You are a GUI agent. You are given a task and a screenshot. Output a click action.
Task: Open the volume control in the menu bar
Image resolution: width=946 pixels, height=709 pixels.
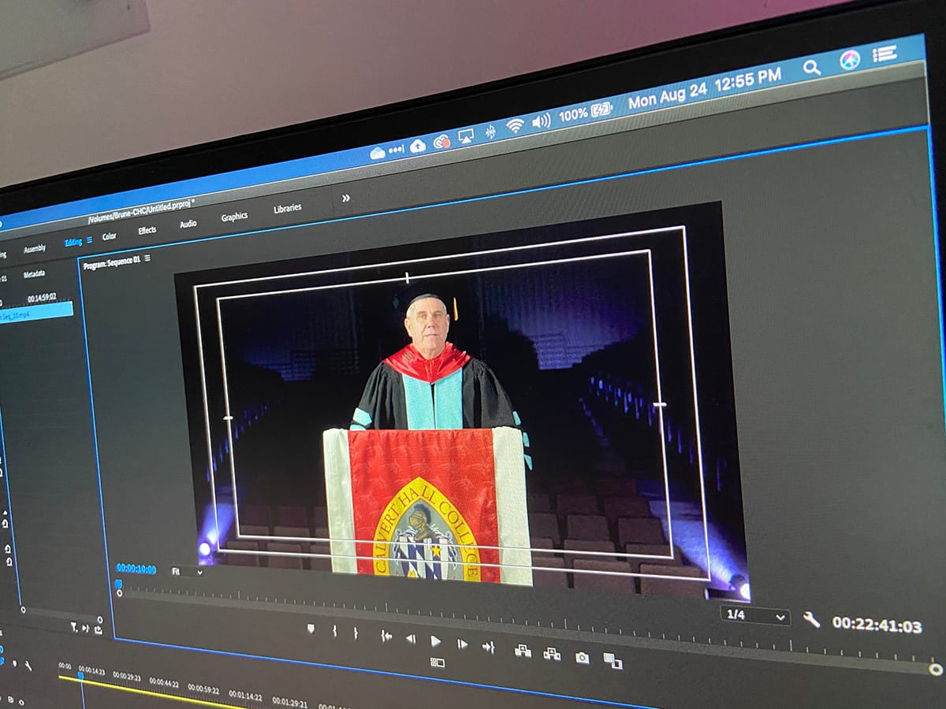pos(541,121)
